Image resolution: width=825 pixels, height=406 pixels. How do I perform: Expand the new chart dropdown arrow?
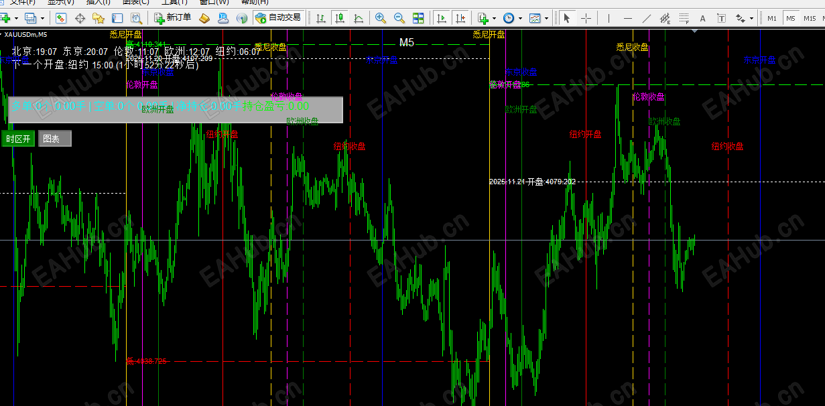click(x=17, y=18)
